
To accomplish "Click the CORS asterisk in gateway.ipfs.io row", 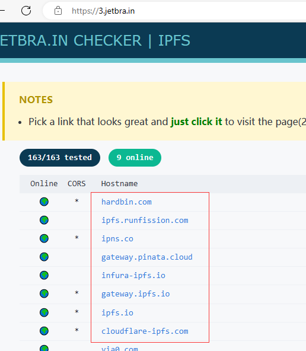I will [x=76, y=293].
